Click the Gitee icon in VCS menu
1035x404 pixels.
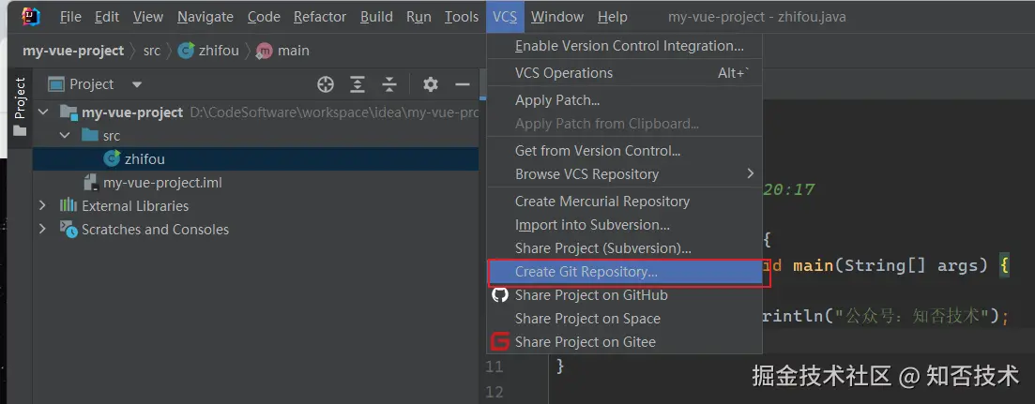[500, 342]
